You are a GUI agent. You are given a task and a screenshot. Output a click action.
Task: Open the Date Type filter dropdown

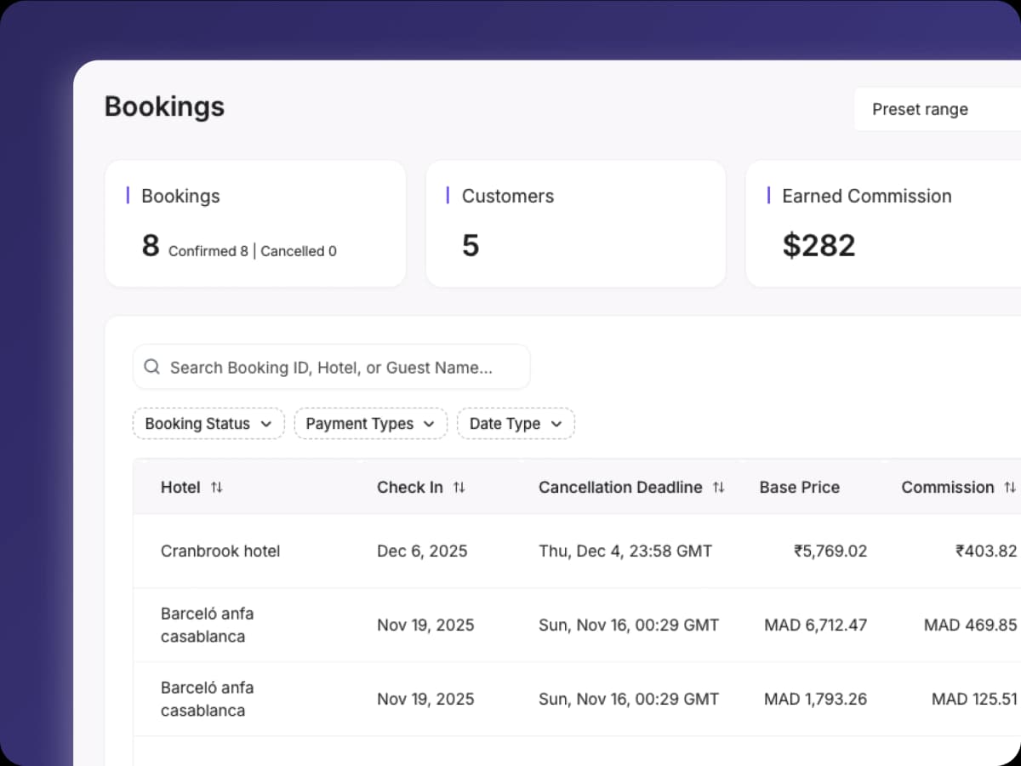coord(516,424)
